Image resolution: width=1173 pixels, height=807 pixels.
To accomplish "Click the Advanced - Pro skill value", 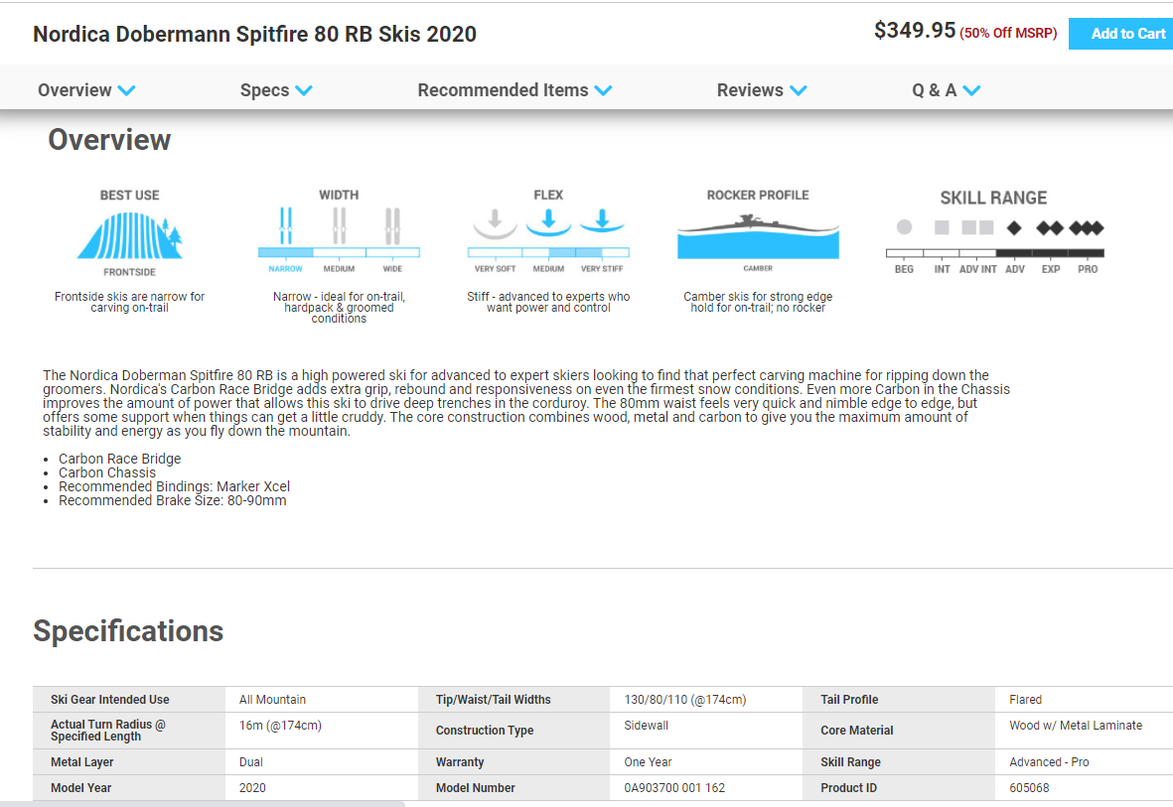I will pos(1049,762).
